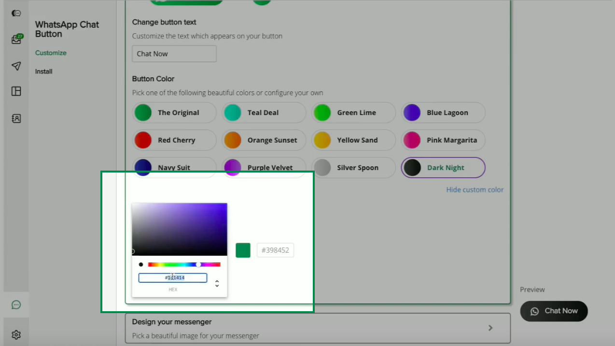Click the HEX label under picker input
The width and height of the screenshot is (615, 346).
(173, 289)
